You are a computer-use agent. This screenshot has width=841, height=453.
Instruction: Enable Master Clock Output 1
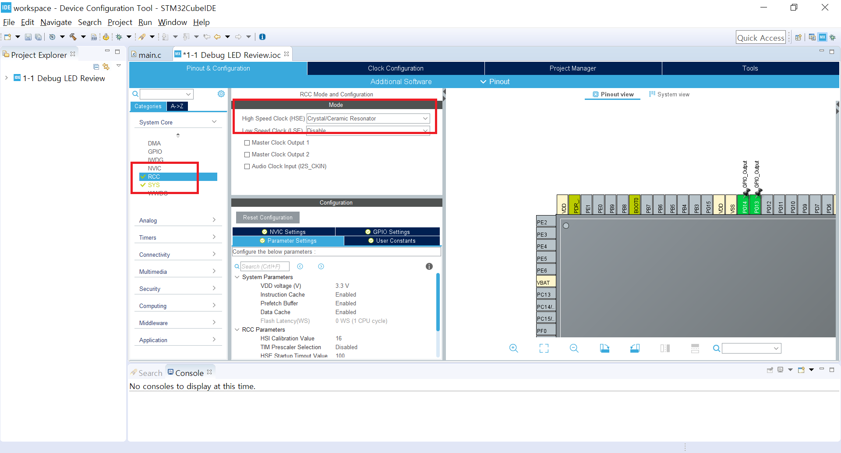tap(247, 143)
